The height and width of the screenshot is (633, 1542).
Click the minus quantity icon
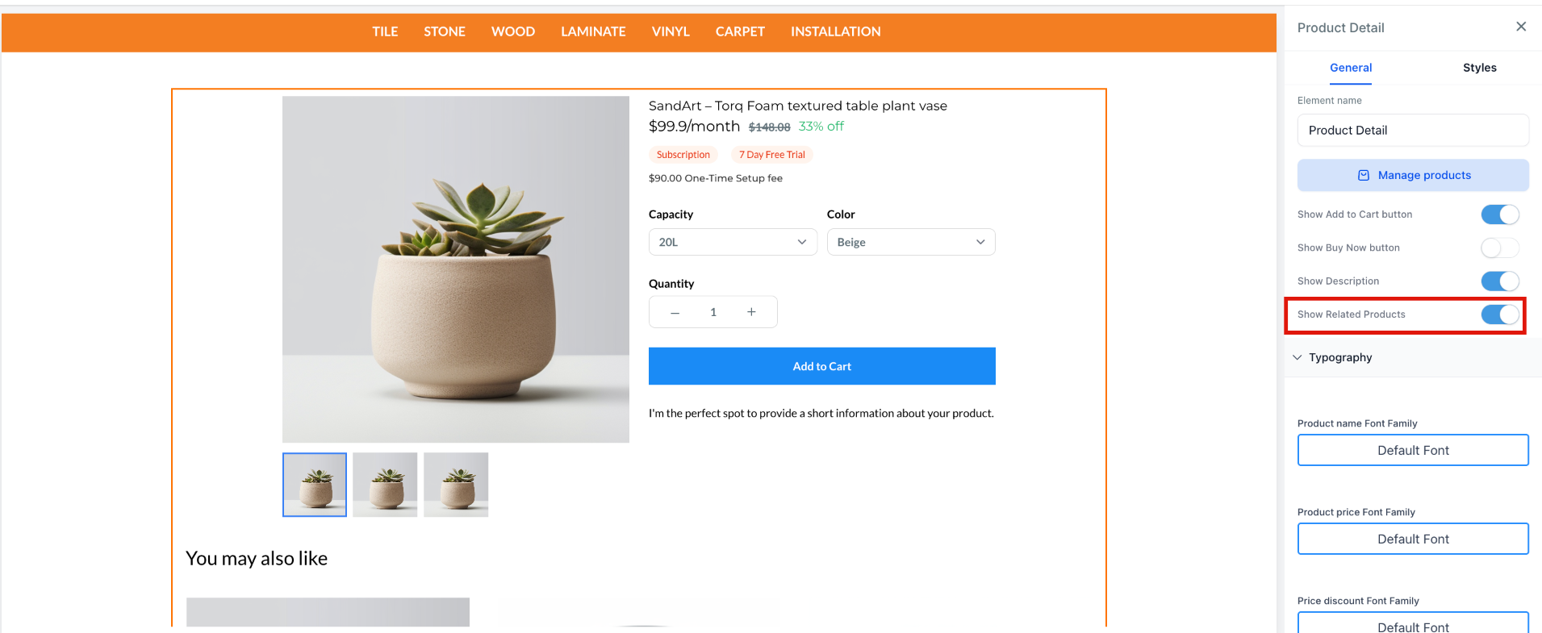point(675,313)
